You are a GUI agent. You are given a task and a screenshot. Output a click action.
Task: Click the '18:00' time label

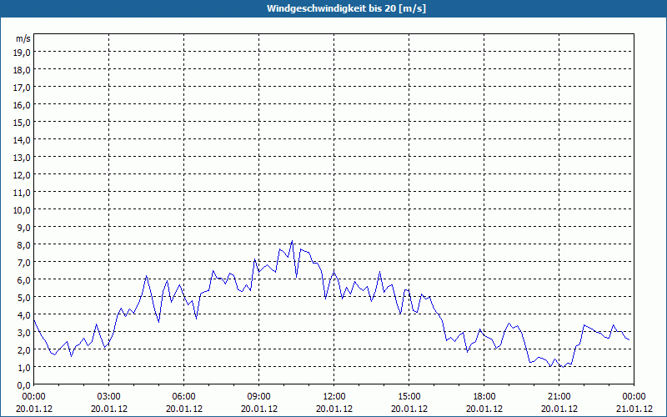(484, 397)
